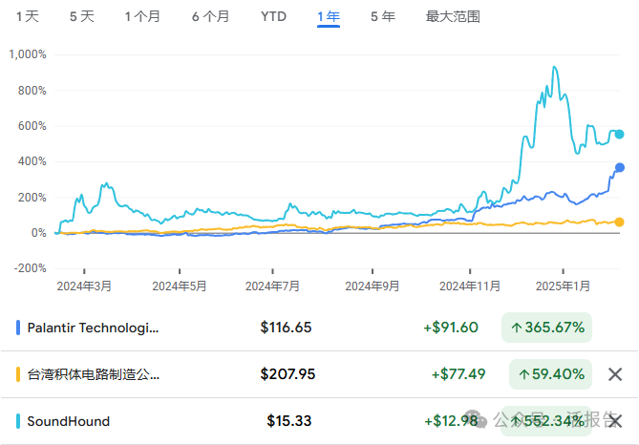Switch chart range to 5 年
The height and width of the screenshot is (445, 639).
(383, 16)
